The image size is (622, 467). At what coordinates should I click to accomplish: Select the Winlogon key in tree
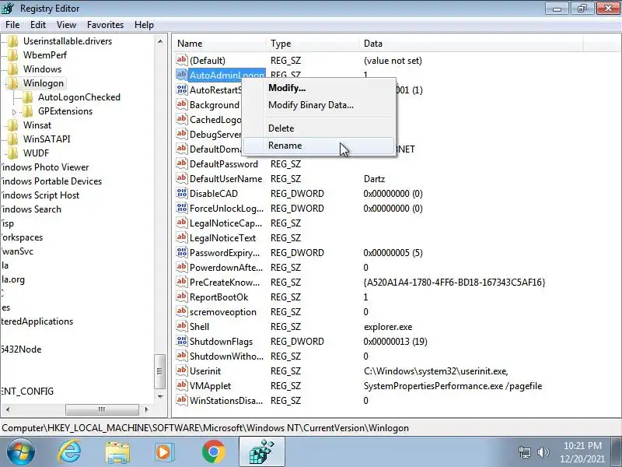point(44,83)
